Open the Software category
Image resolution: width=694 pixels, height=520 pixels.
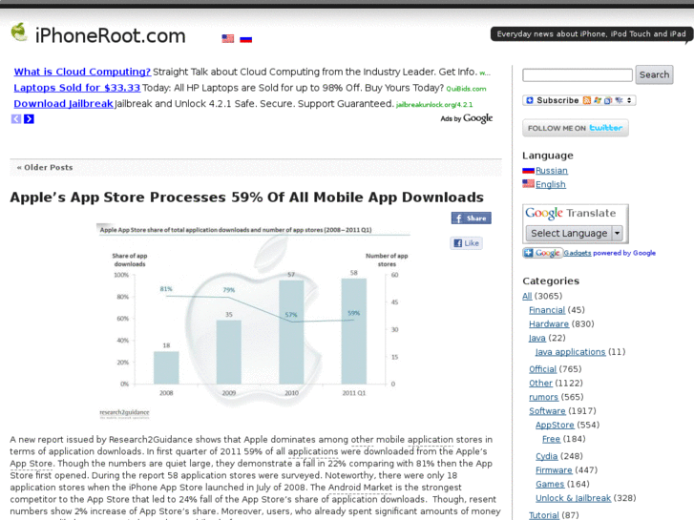pos(547,410)
